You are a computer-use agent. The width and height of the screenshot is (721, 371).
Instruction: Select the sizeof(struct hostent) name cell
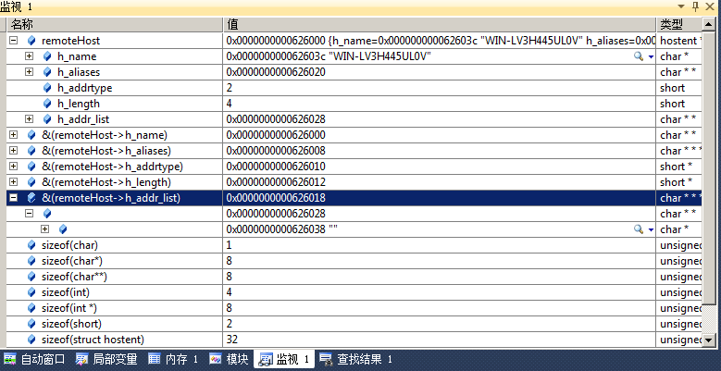click(115, 340)
